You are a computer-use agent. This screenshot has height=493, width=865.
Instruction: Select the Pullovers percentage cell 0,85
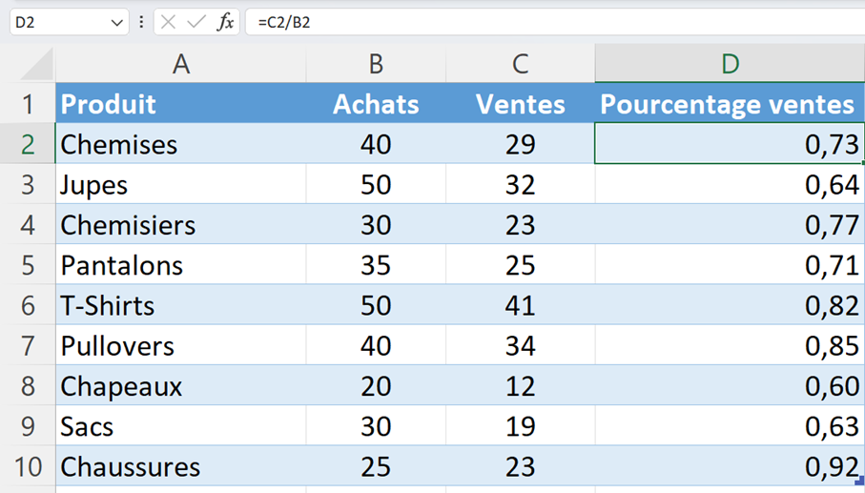tap(730, 346)
